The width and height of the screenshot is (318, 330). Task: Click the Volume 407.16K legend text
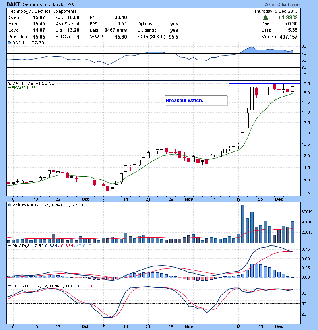click(x=30, y=205)
